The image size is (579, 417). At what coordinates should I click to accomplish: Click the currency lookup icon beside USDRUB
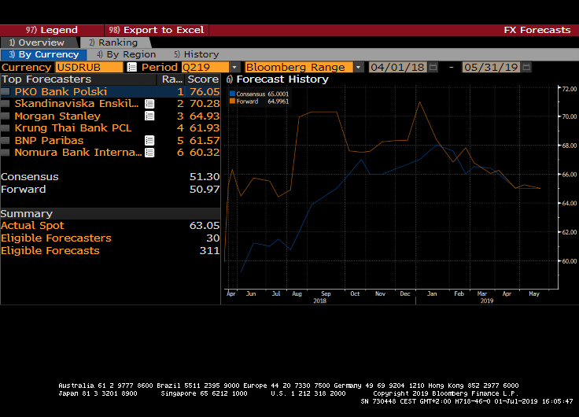[132, 67]
